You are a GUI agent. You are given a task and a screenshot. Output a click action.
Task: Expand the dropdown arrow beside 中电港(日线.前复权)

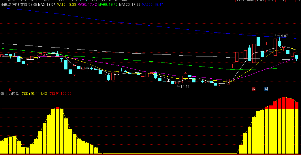tap(35, 5)
